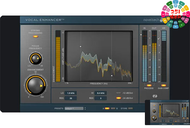Image resolution: width=190 pixels, height=128 pixels.
Task: Click the LO RES value field 35
Action: click(x=71, y=98)
